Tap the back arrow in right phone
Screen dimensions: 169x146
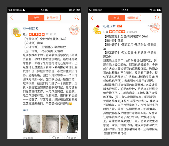pyautogui.click(x=92, y=18)
